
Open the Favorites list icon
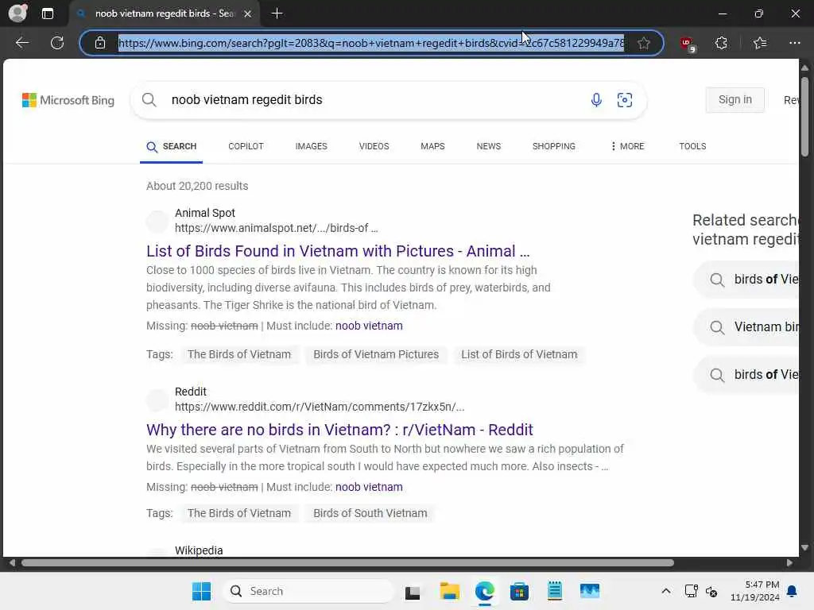760,43
